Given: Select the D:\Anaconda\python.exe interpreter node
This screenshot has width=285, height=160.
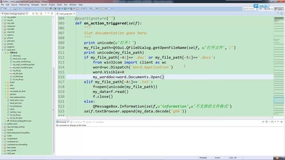Looking at the screenshot, I should click(x=20, y=121).
